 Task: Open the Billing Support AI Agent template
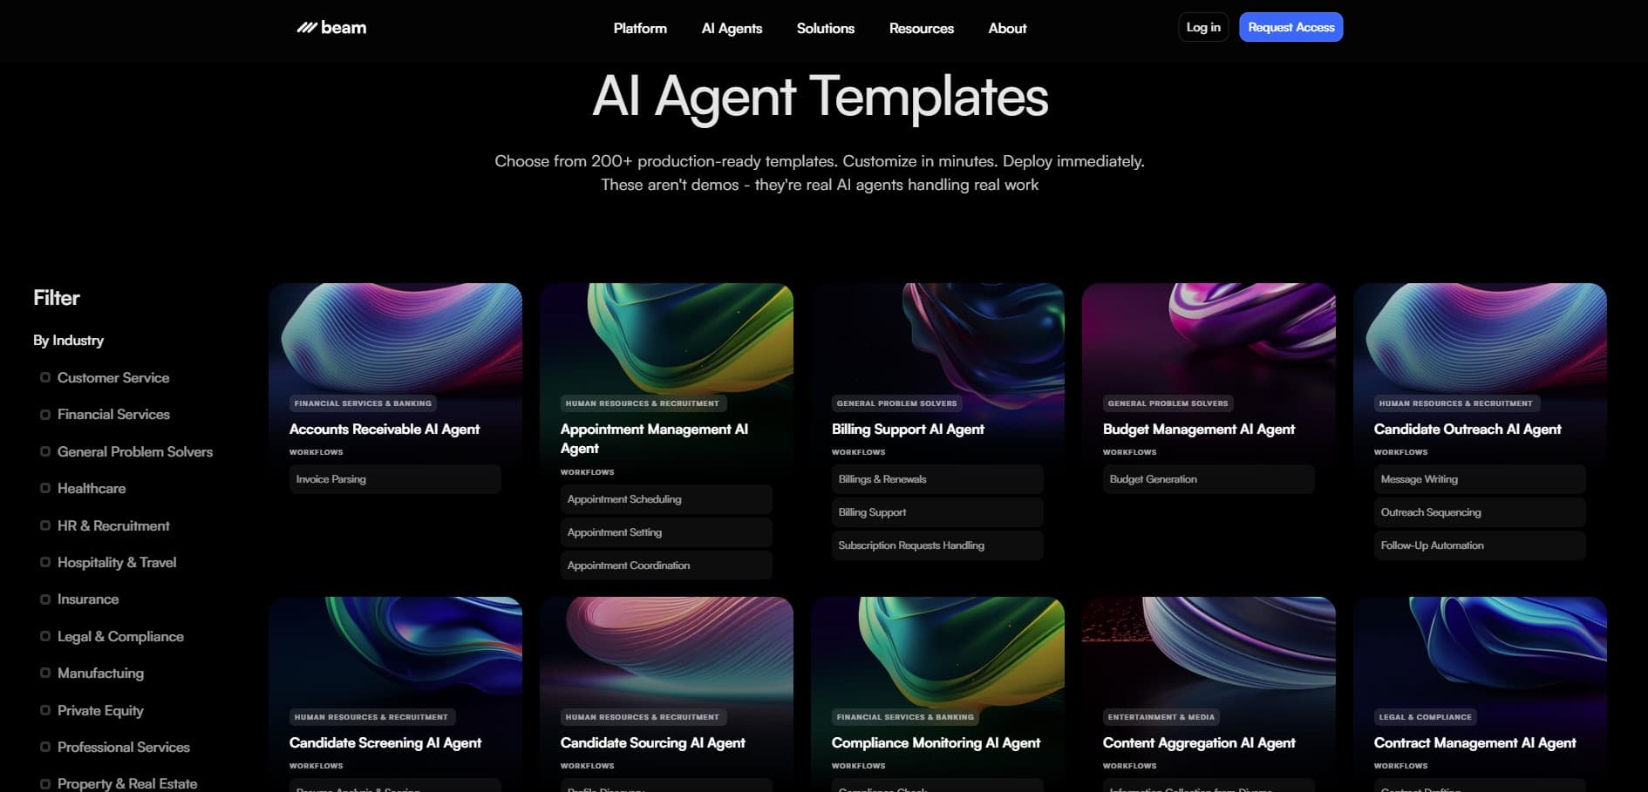tap(908, 430)
